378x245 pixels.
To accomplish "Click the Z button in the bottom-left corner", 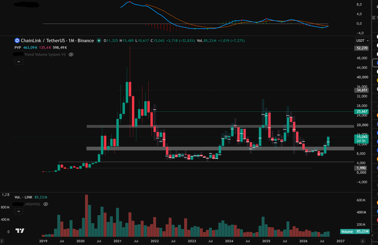I will point(2,241).
